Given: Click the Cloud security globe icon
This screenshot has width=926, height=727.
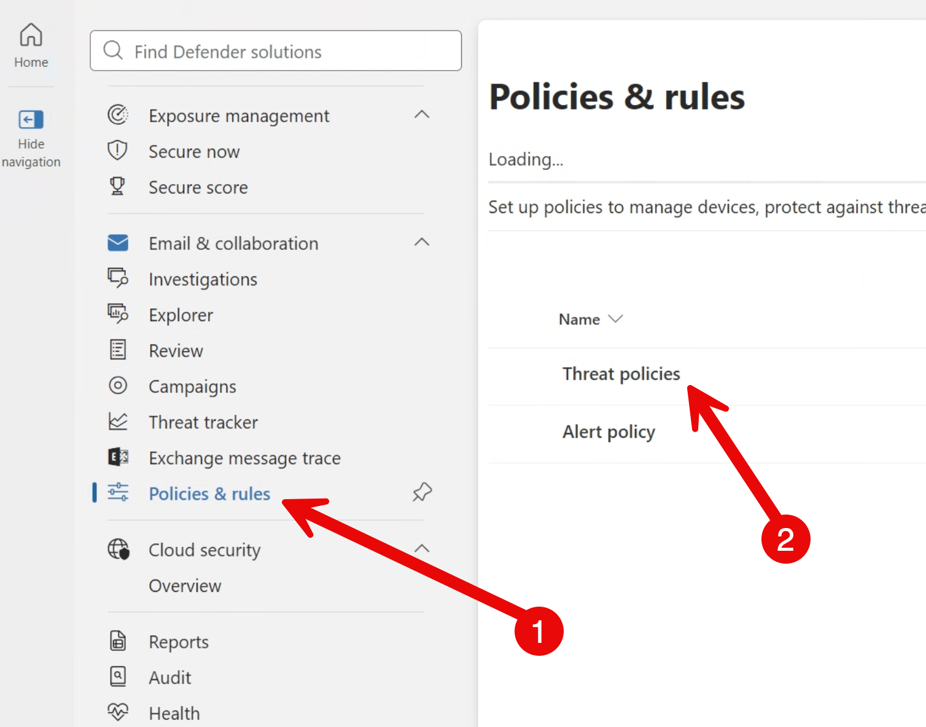Looking at the screenshot, I should click(x=119, y=549).
